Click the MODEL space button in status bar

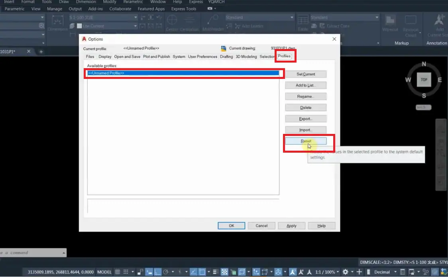point(104,272)
